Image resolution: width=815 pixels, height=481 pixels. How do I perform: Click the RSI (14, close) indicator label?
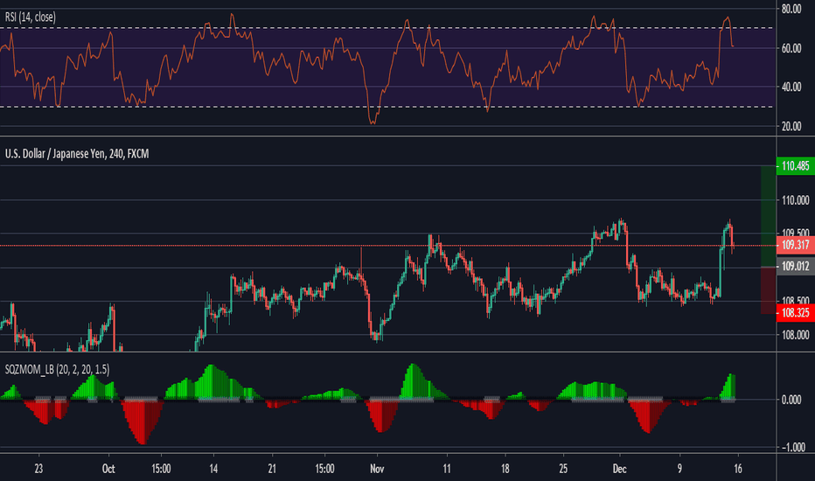[x=30, y=17]
